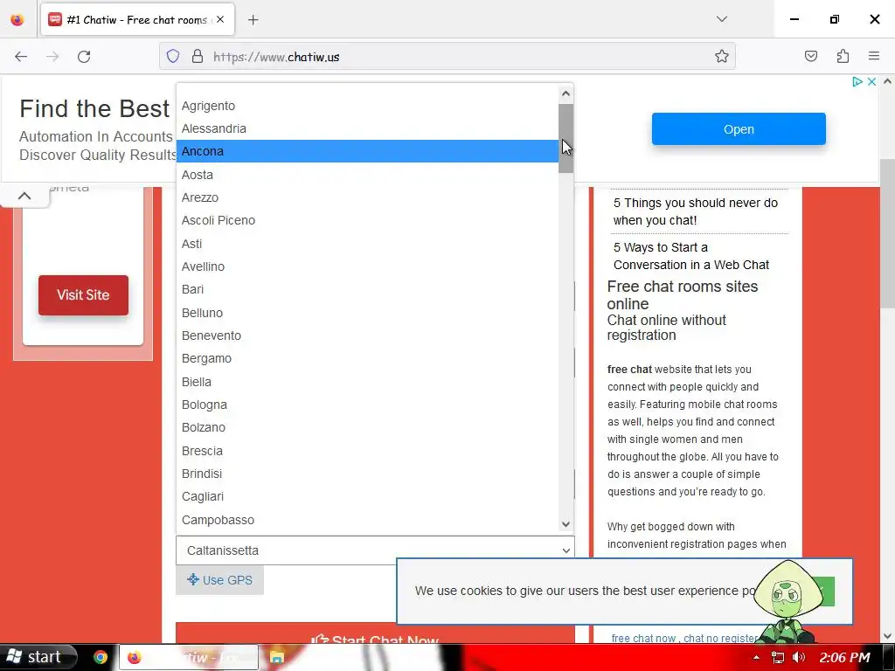Screen dimensions: 895x671
Task: Show hidden tray icons arrow
Action: coord(756,657)
